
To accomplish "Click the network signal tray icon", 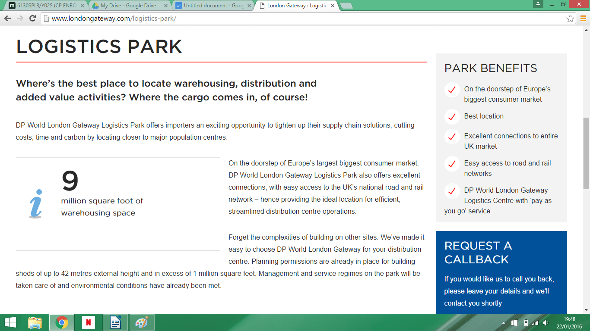I will (x=536, y=322).
